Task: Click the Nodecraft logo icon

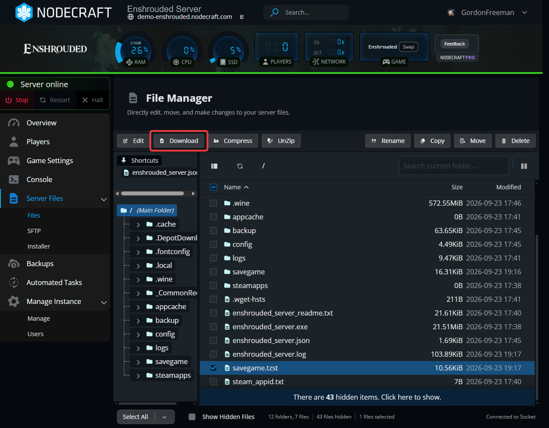Action: pos(24,12)
